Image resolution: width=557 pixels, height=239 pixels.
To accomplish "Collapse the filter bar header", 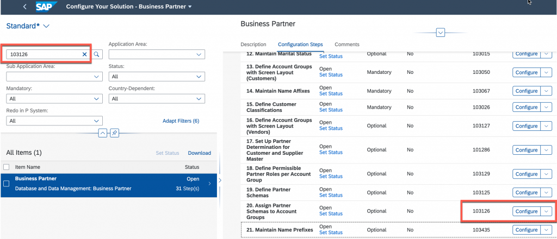I will click(x=102, y=133).
